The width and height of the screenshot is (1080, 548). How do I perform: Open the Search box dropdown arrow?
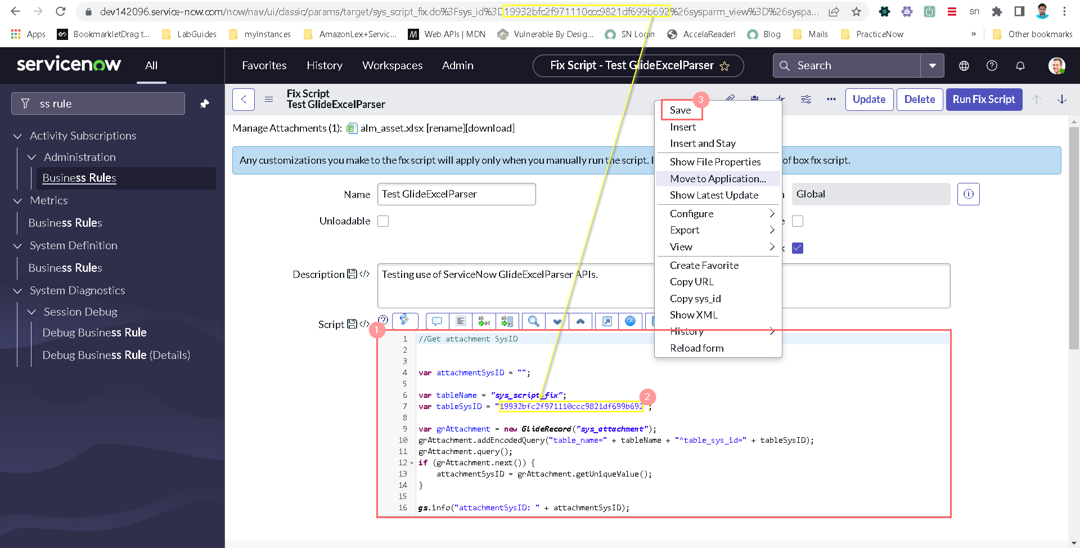click(x=933, y=66)
